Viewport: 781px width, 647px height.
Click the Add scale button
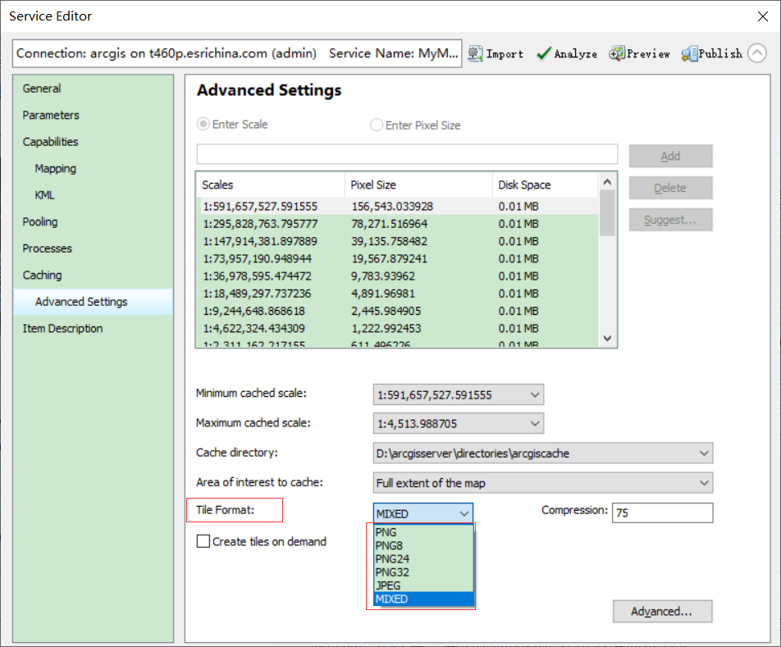click(x=670, y=157)
